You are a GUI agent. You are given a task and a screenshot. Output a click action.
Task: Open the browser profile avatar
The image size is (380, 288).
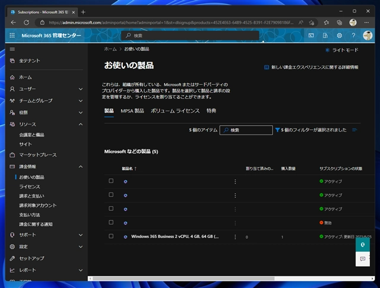pos(353,23)
